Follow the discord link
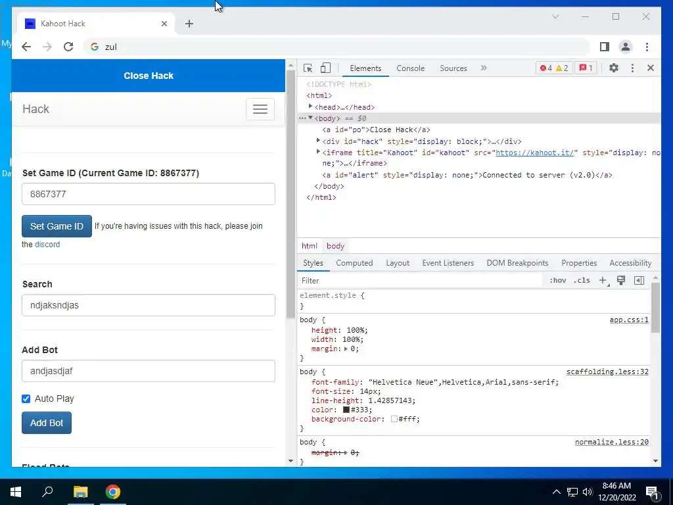This screenshot has width=673, height=505. [x=47, y=245]
